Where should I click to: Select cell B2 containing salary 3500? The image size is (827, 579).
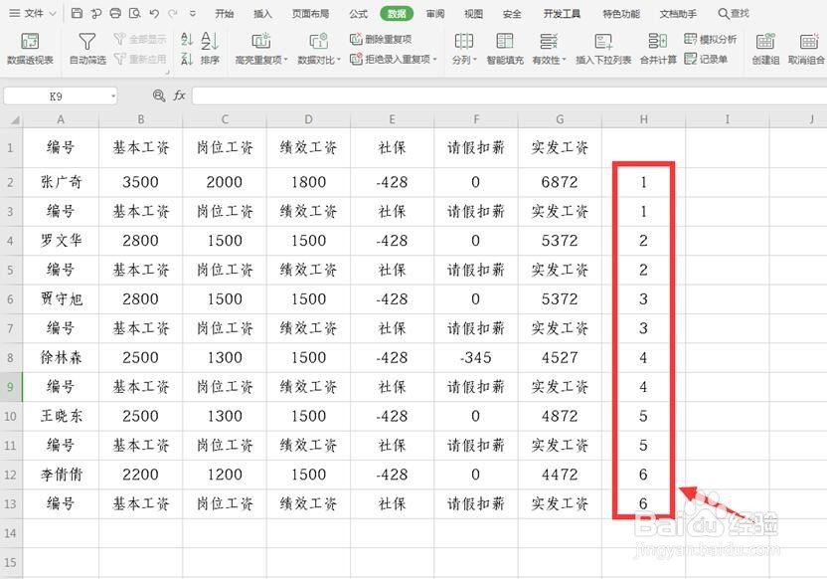coord(140,181)
